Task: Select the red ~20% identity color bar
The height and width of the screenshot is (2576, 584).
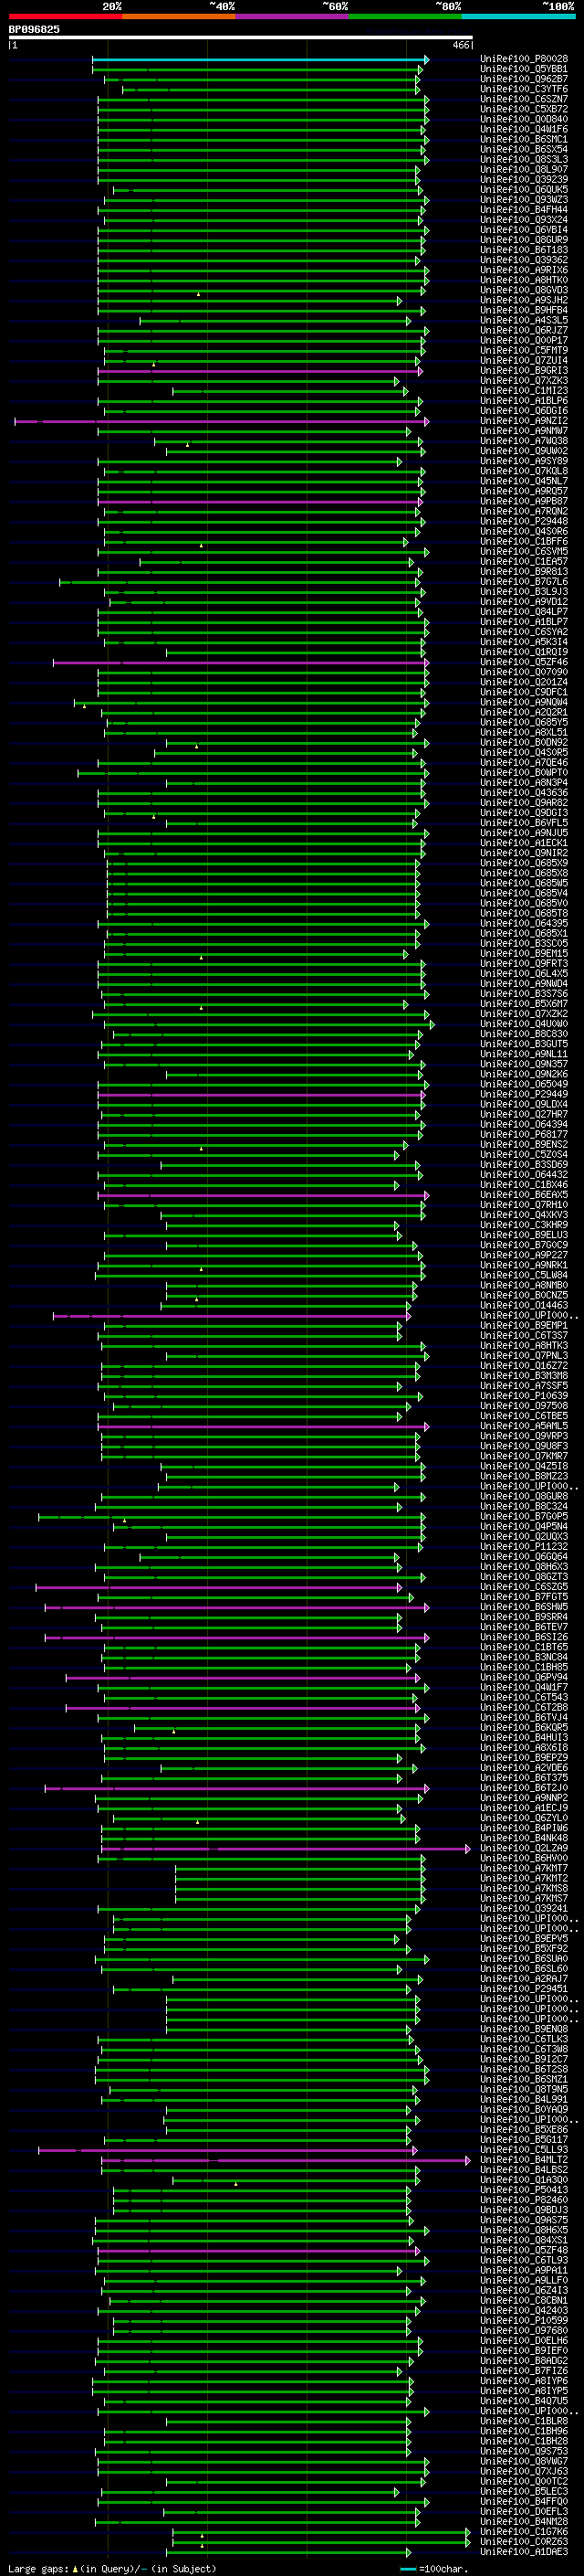Action: pos(65,16)
